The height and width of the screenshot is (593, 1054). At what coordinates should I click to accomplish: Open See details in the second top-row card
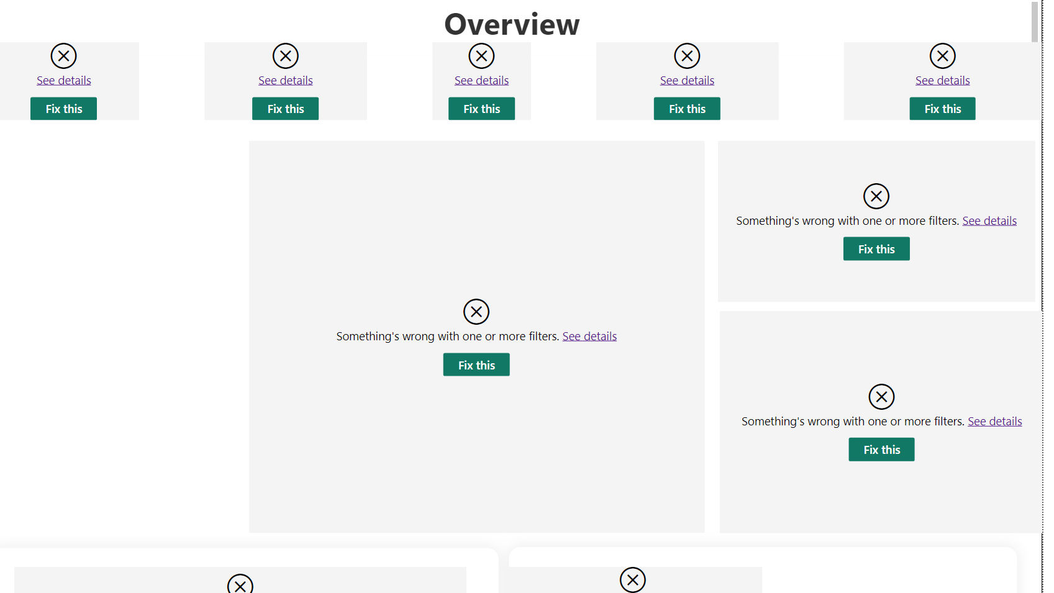[286, 80]
